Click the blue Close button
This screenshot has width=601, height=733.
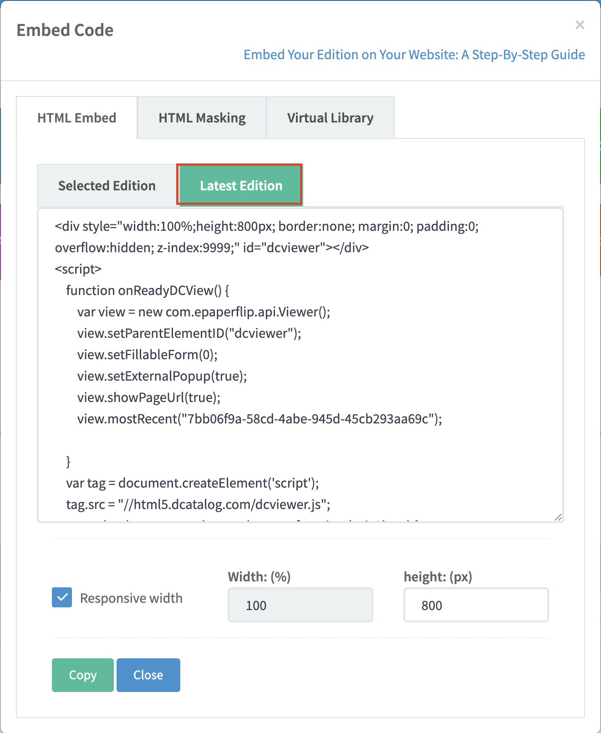(148, 675)
